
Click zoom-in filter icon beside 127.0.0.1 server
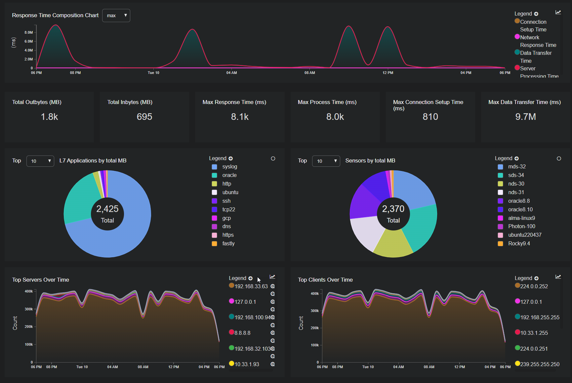coord(272,302)
